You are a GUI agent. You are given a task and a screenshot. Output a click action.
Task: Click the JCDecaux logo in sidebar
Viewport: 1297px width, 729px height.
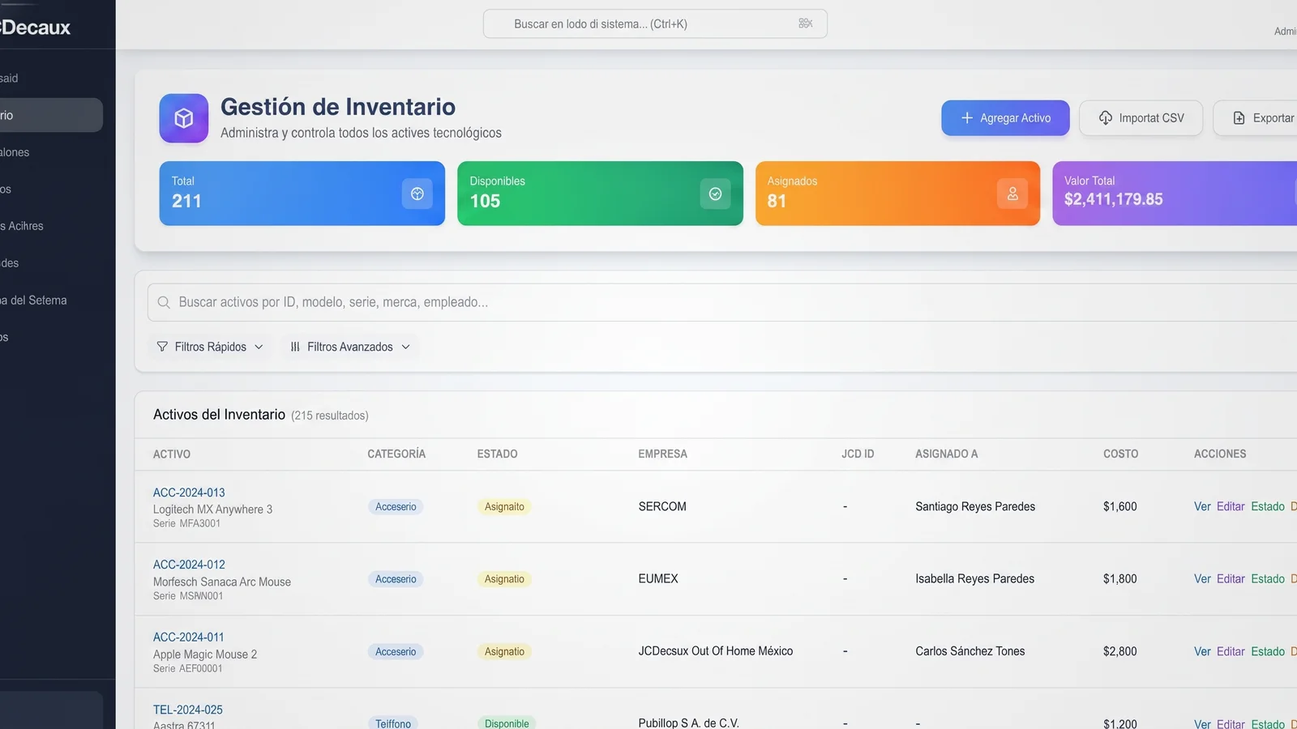coord(36,28)
